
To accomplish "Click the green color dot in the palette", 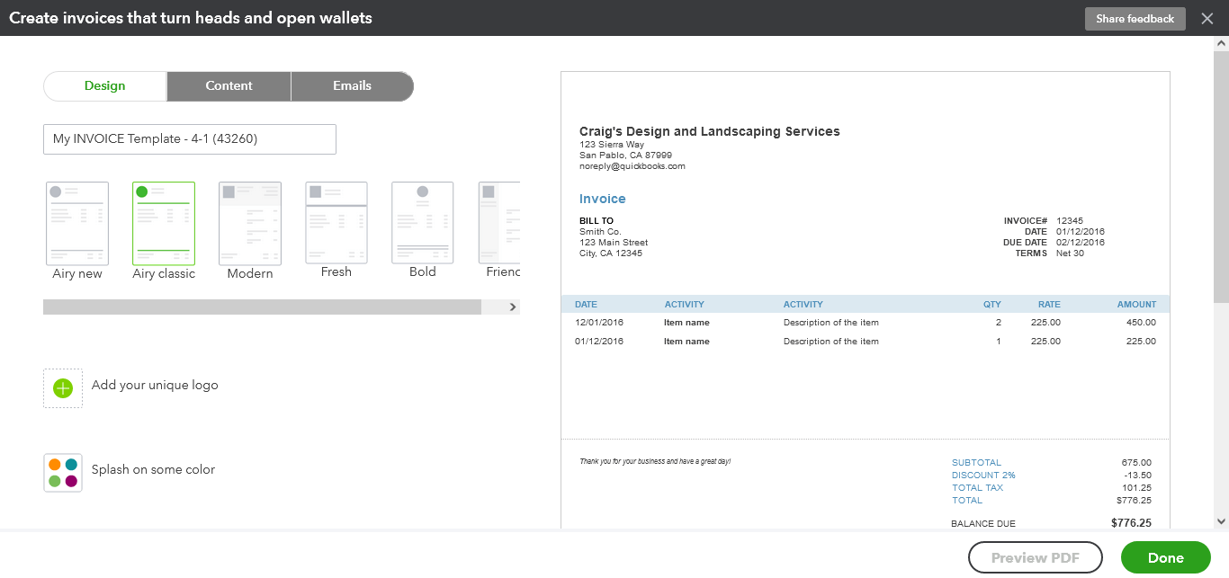I will coord(55,480).
